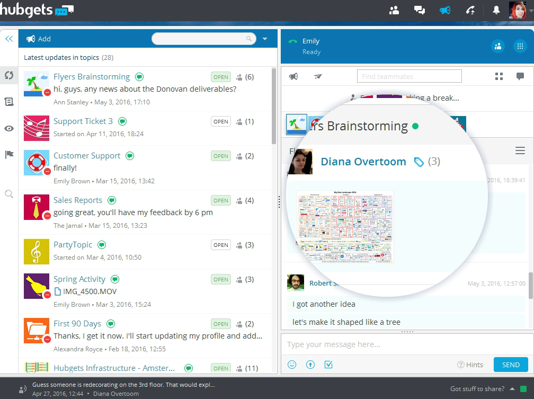The width and height of the screenshot is (534, 399).
Task: Focus the Type your message here field
Action: click(407, 344)
